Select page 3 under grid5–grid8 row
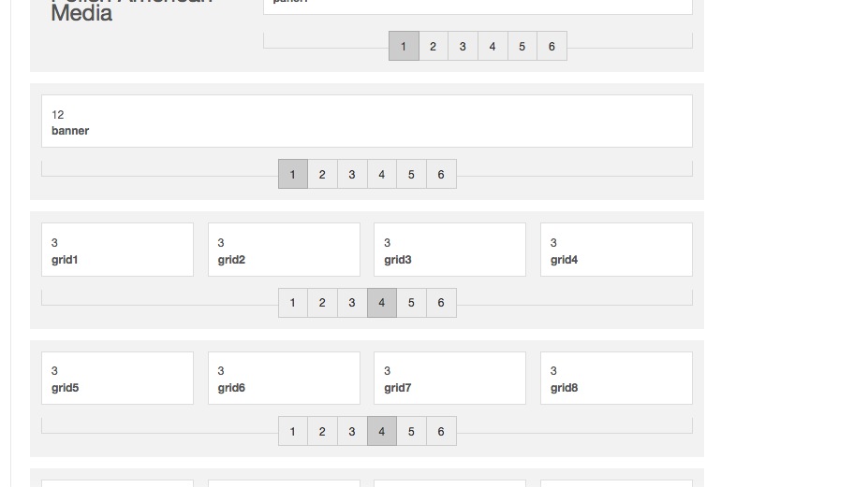Image resolution: width=868 pixels, height=487 pixels. (x=352, y=431)
